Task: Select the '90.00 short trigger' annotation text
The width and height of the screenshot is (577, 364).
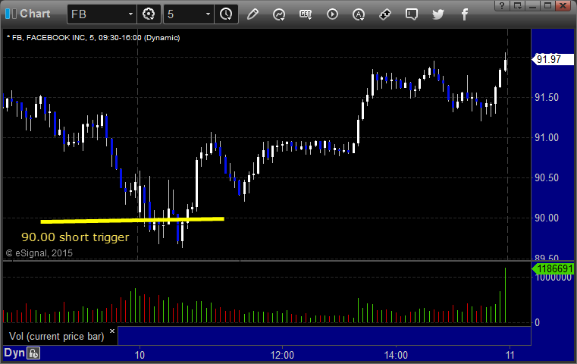Action: coord(75,237)
